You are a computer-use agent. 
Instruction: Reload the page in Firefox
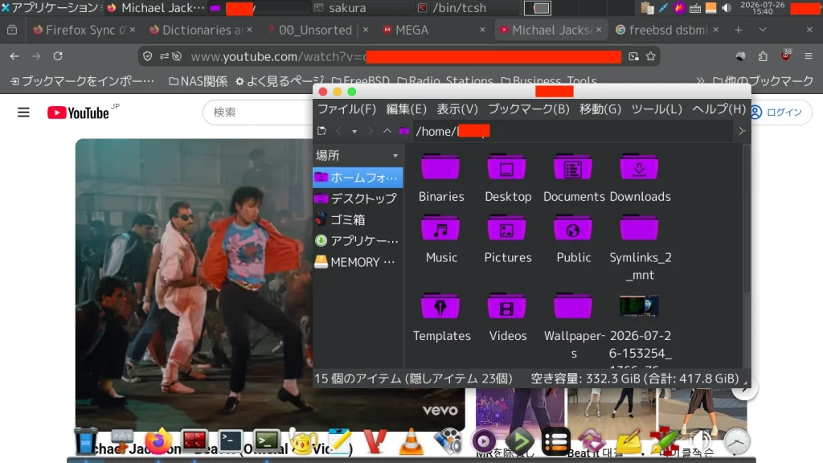click(x=58, y=56)
